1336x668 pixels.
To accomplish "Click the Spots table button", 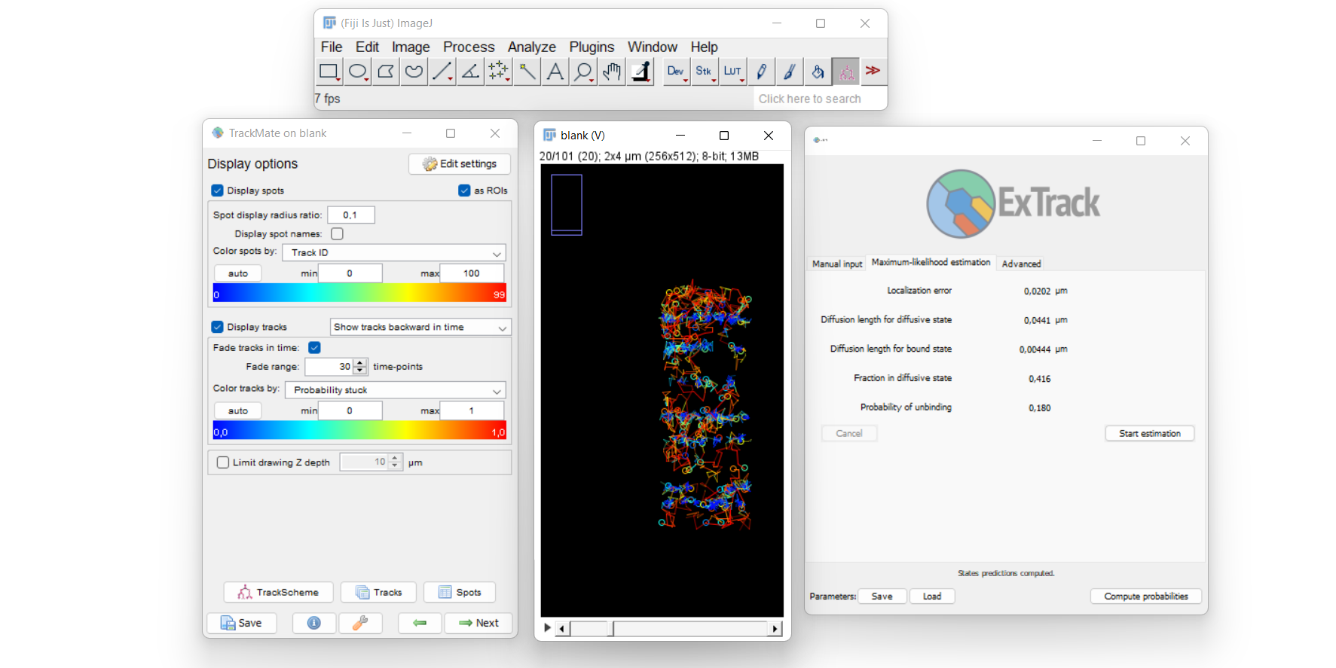I will click(460, 593).
